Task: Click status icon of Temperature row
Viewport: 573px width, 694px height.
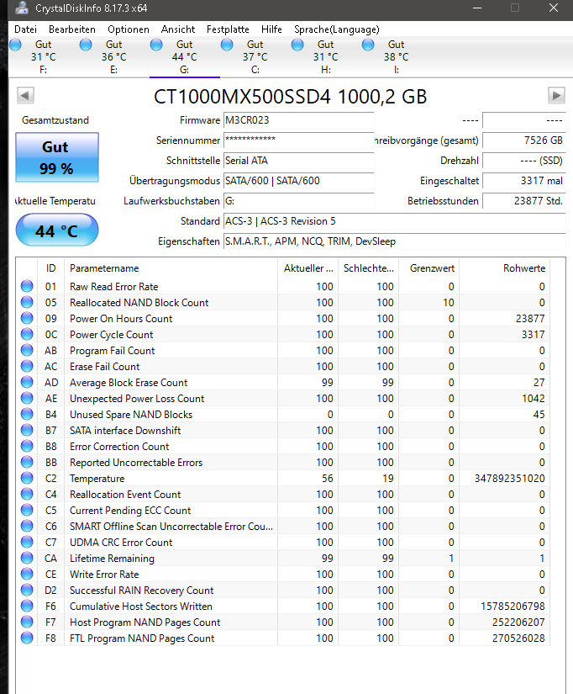Action: (x=27, y=478)
